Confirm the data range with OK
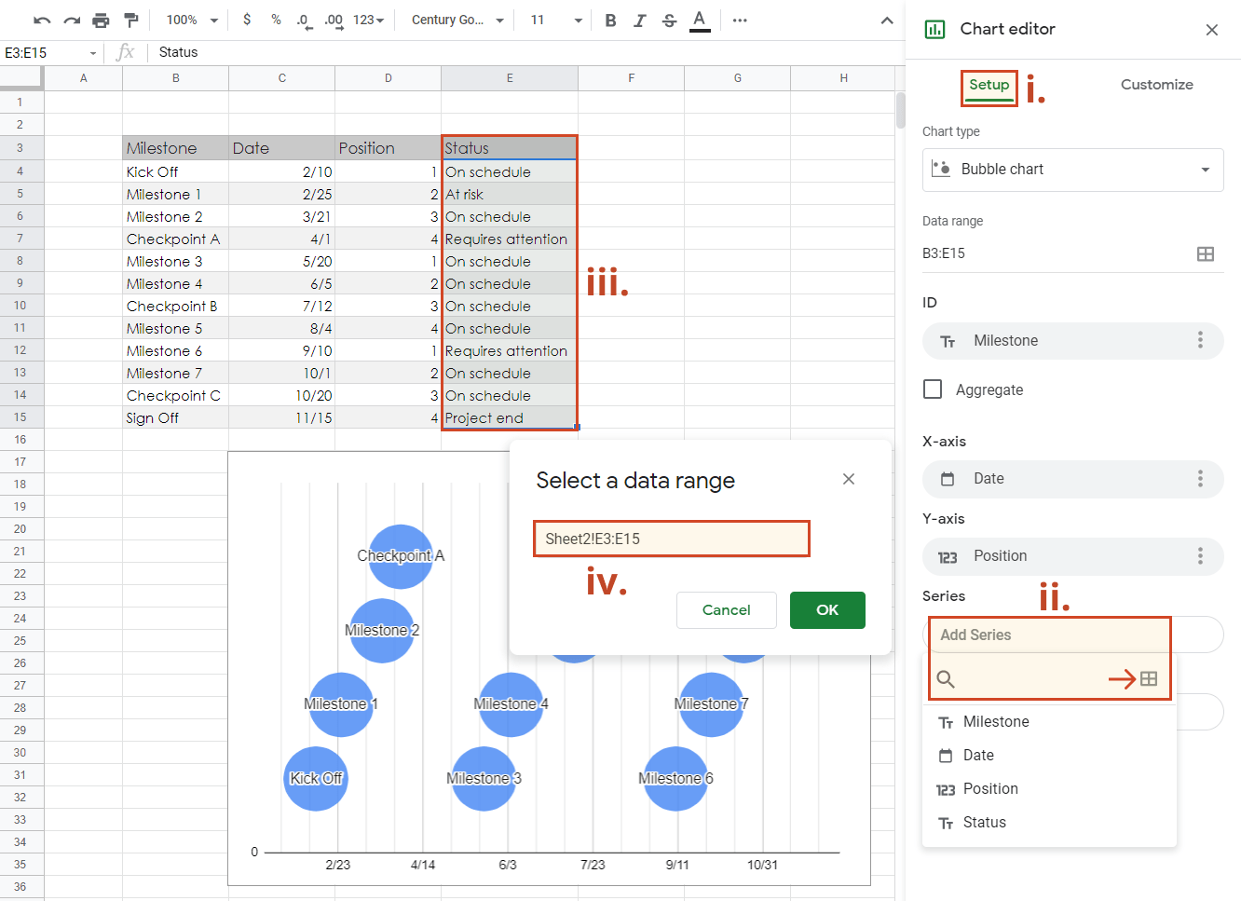 (826, 610)
